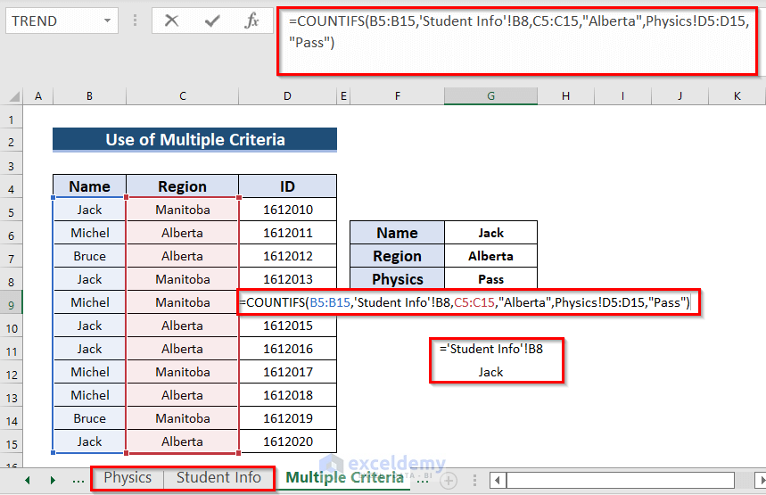
Task: Click the Pass value in criteria table
Action: click(x=491, y=279)
